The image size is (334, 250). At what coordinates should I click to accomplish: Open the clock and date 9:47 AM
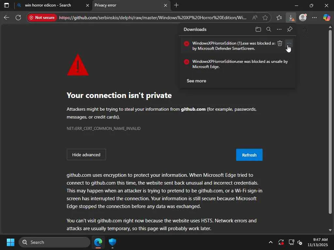click(318, 242)
